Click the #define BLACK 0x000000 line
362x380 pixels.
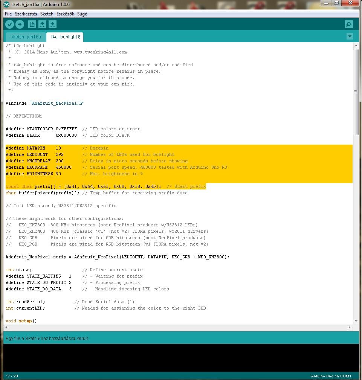click(x=68, y=135)
